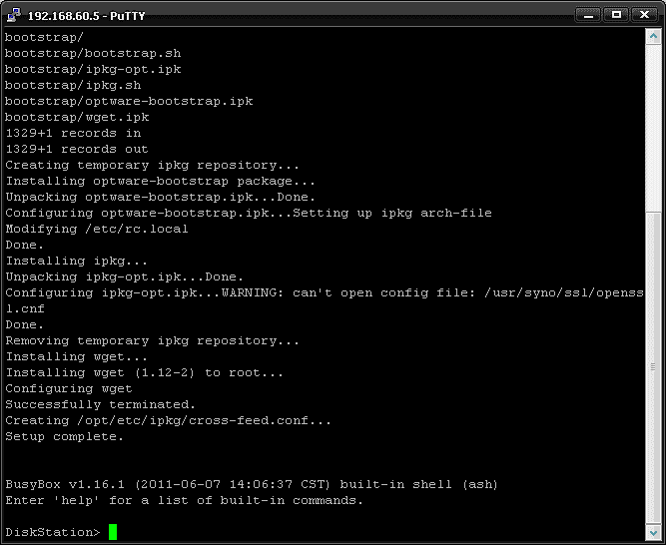
Task: Click the WARNING text in the output
Action: (x=253, y=292)
